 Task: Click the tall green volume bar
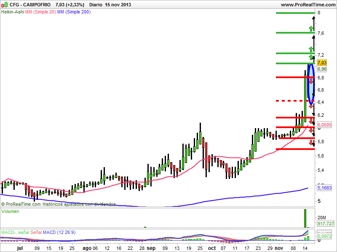(x=305, y=218)
